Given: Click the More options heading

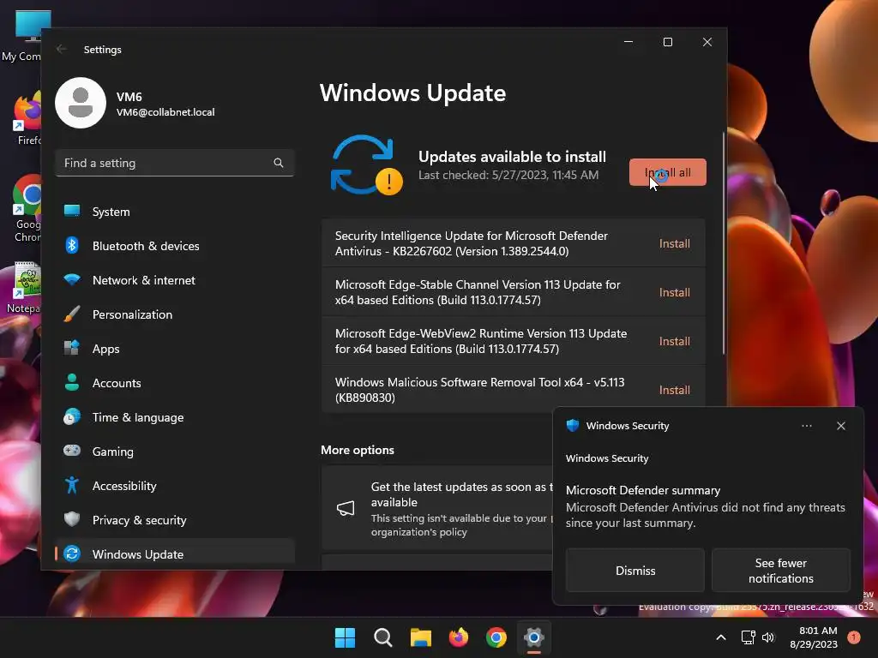Looking at the screenshot, I should [x=358, y=450].
